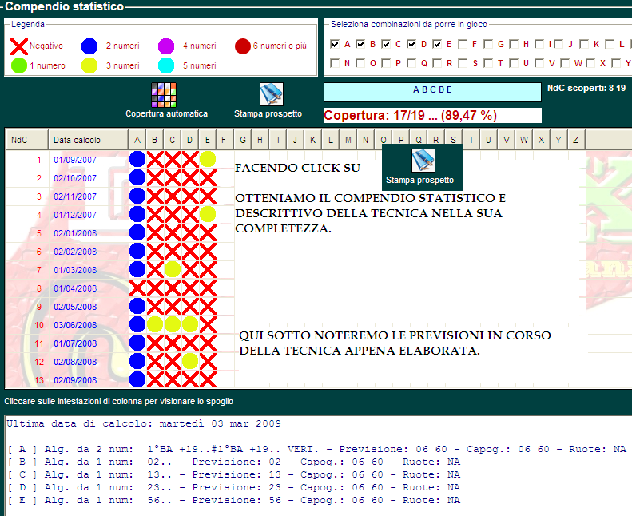Click the blue circle in row 1 column A
Viewport: 632px width, 516px height.
[137, 159]
